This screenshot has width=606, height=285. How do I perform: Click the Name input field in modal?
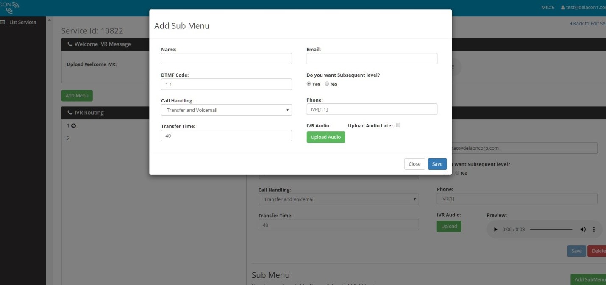[x=226, y=58]
